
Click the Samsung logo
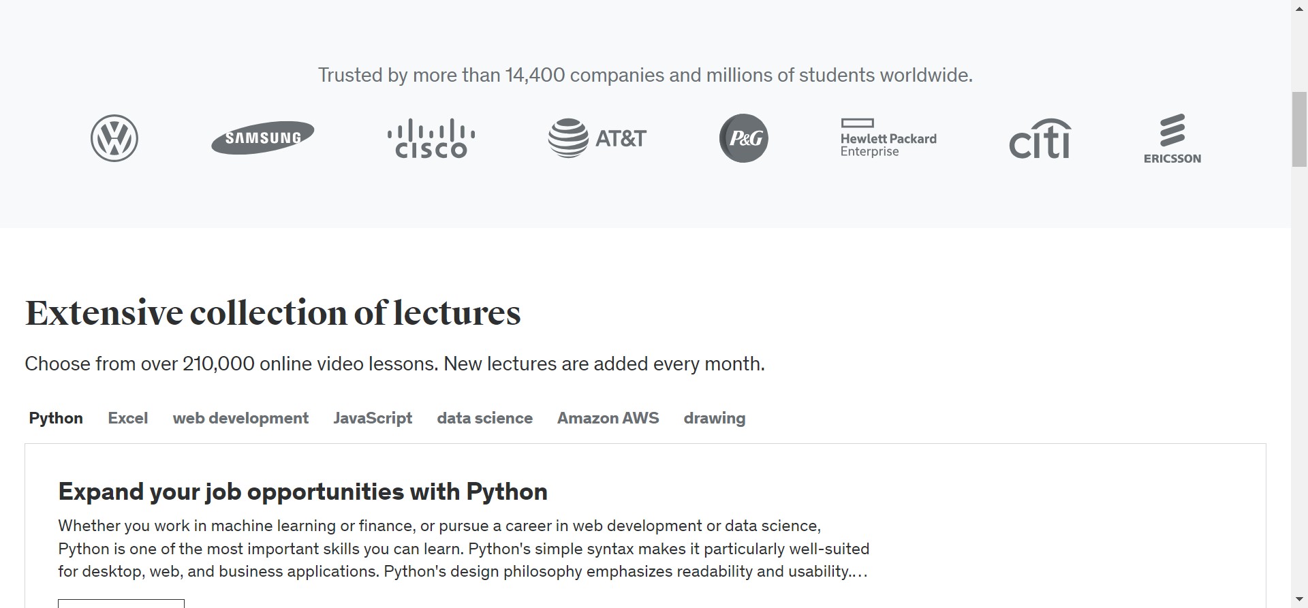coord(263,138)
